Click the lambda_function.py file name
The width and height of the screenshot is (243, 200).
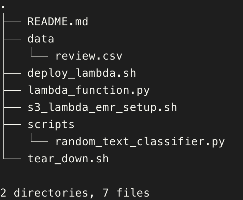[x=88, y=90]
